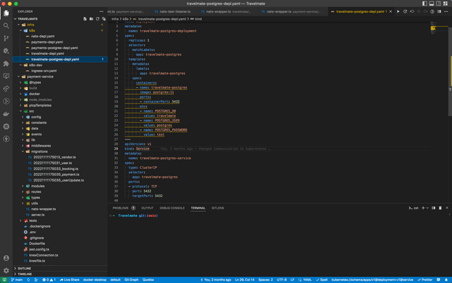Toggle Prettier status bar item
452x283 pixels.
(x=425, y=280)
